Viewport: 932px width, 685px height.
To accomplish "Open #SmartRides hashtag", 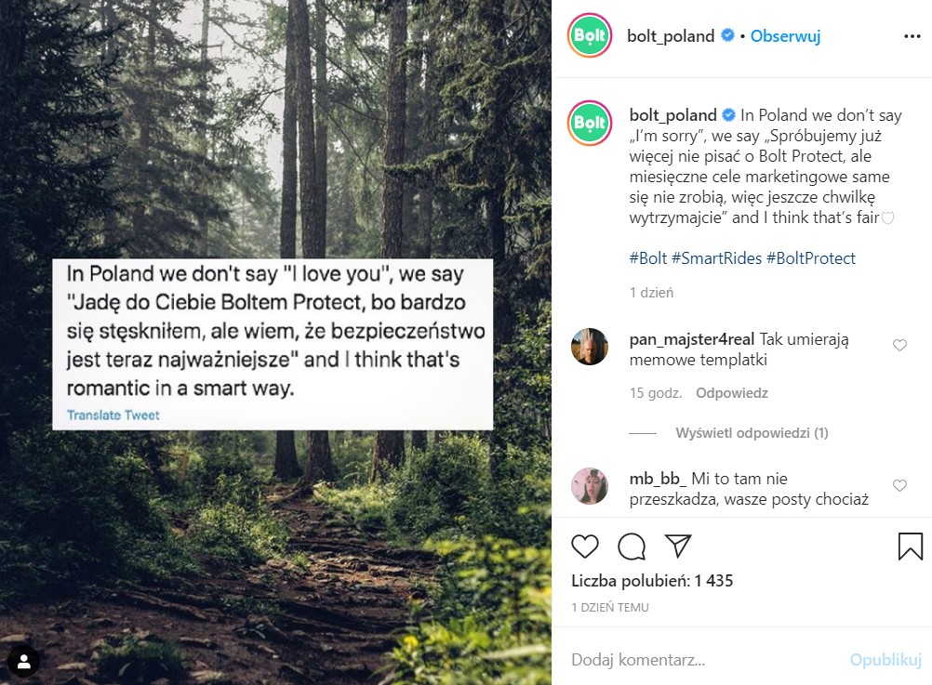I will (716, 258).
